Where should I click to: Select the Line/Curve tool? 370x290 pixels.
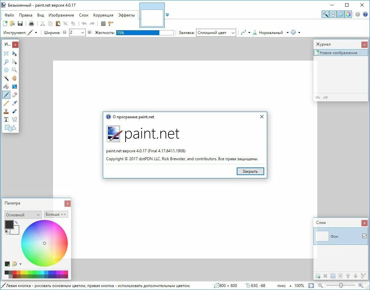point(15,120)
